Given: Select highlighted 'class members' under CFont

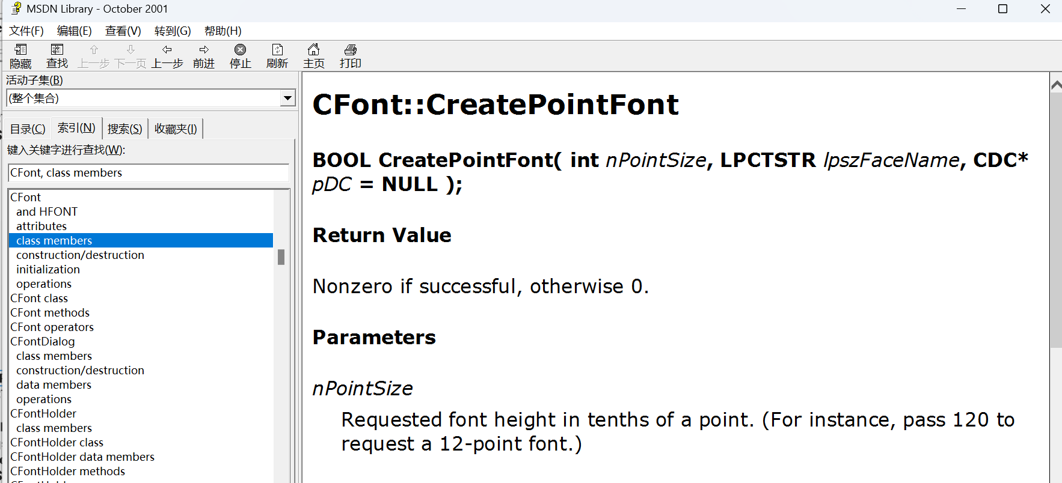Looking at the screenshot, I should coord(141,240).
